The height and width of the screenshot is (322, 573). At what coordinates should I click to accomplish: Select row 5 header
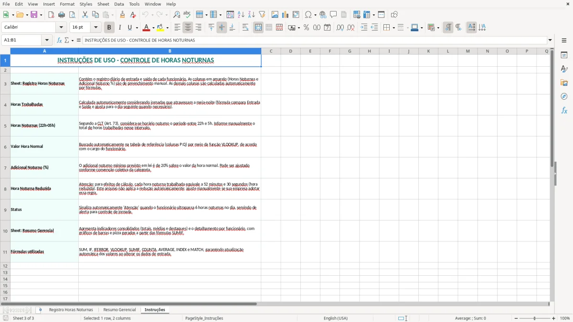(5, 126)
